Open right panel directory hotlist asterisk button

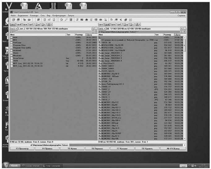click(x=182, y=32)
